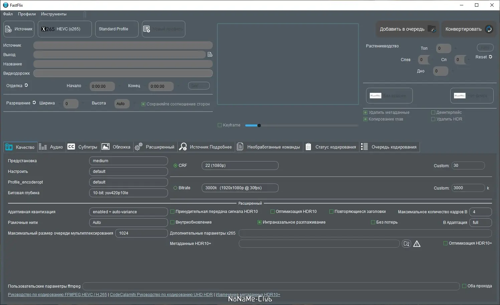The image size is (500, 305).
Task: Switch to the Субтитры tab
Action: pyautogui.click(x=82, y=147)
